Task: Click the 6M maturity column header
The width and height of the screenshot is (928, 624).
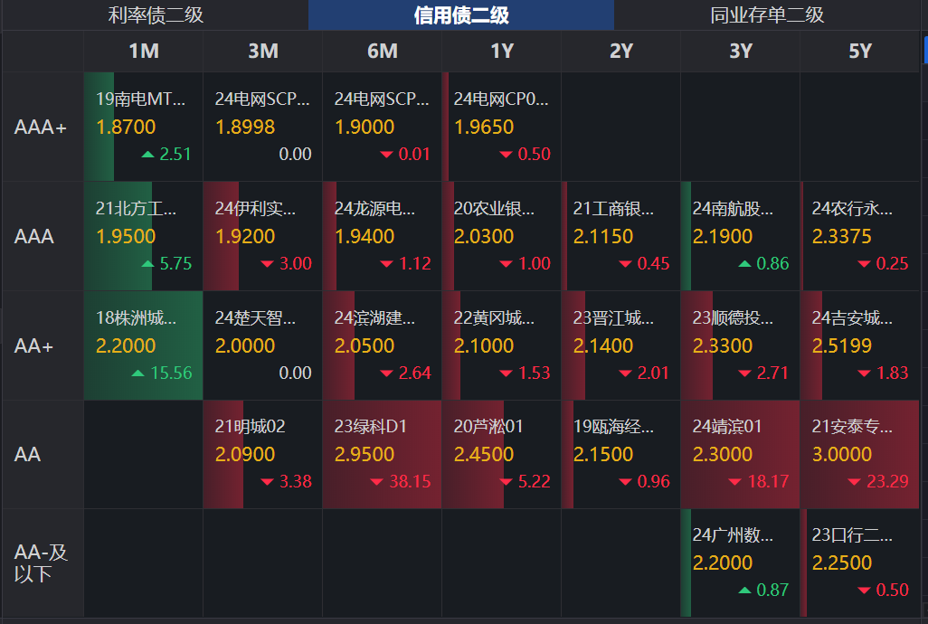Action: coord(381,52)
